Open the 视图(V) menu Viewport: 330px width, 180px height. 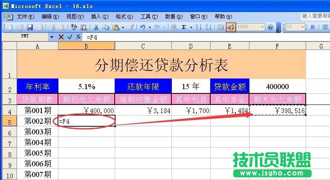tap(75, 17)
